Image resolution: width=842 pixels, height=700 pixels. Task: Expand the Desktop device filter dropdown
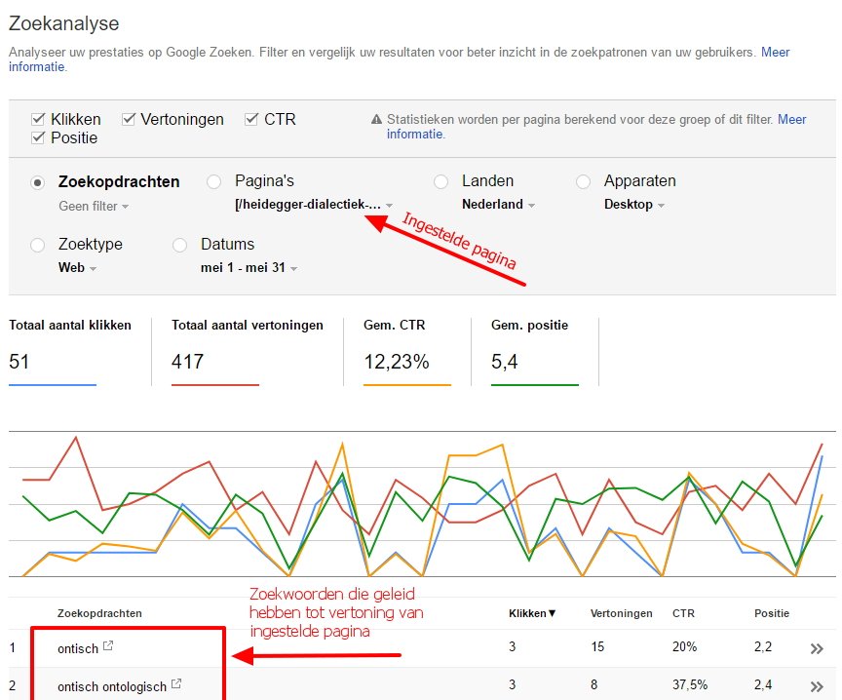634,205
